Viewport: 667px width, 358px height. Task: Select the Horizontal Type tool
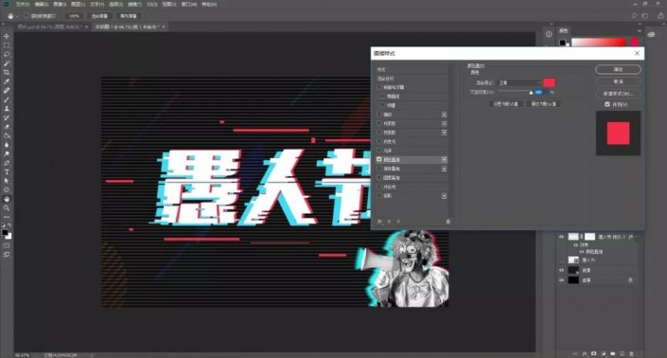(x=7, y=172)
